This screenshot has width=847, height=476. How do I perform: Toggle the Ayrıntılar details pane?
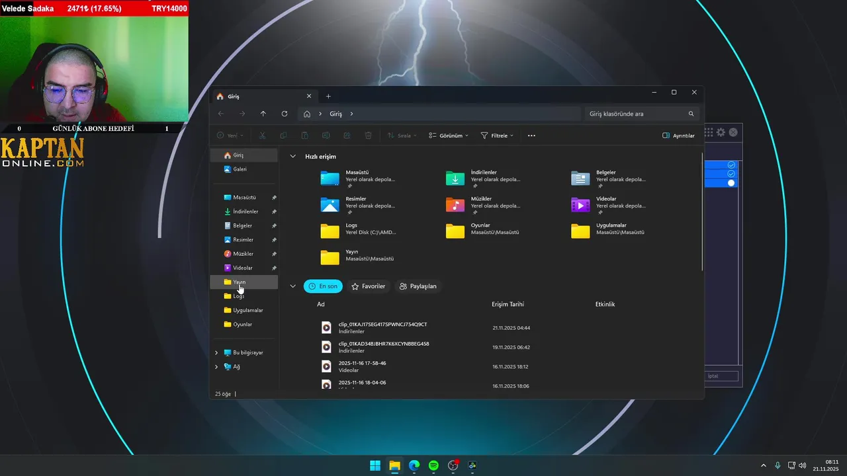[678, 136]
